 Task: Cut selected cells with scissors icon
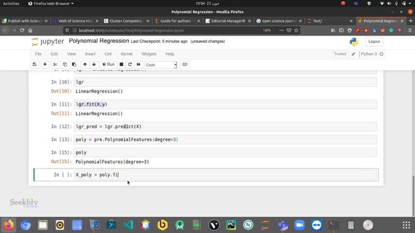point(55,65)
